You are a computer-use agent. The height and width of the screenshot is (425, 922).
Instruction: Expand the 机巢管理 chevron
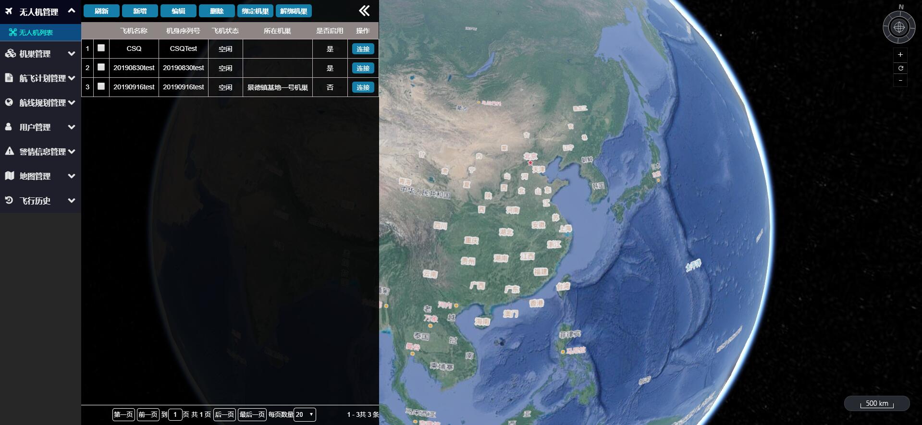point(72,53)
